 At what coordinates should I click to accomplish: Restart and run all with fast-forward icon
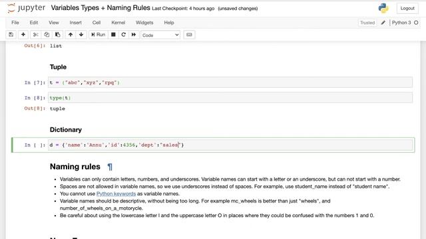[134, 35]
